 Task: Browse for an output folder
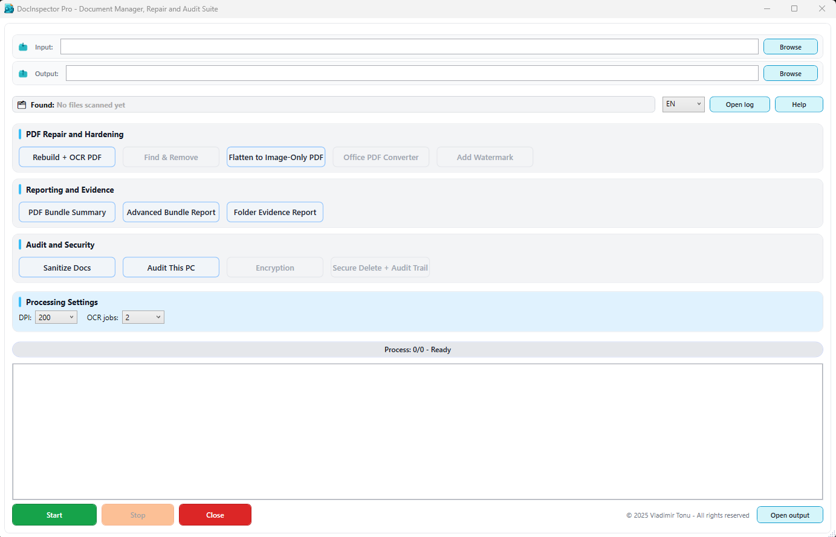pyautogui.click(x=790, y=73)
